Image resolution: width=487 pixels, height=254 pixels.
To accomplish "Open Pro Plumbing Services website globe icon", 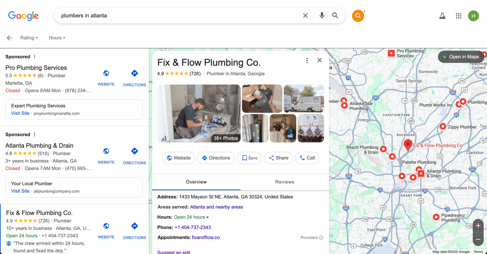I will point(106,73).
